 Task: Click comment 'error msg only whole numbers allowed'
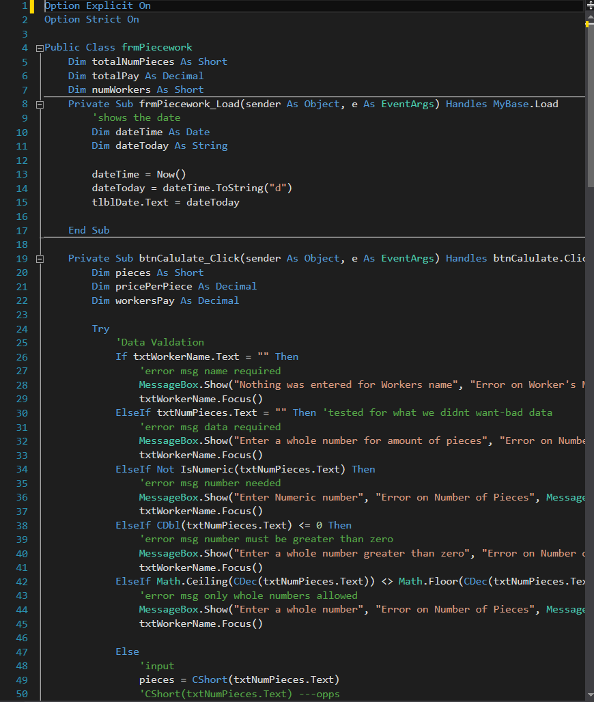[x=249, y=596]
